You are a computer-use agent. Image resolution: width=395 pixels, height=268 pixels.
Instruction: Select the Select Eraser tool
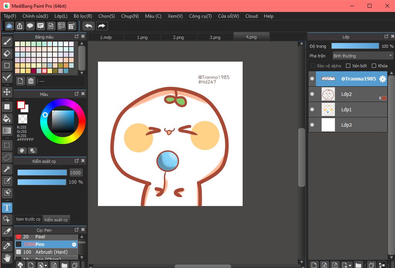click(x=7, y=193)
